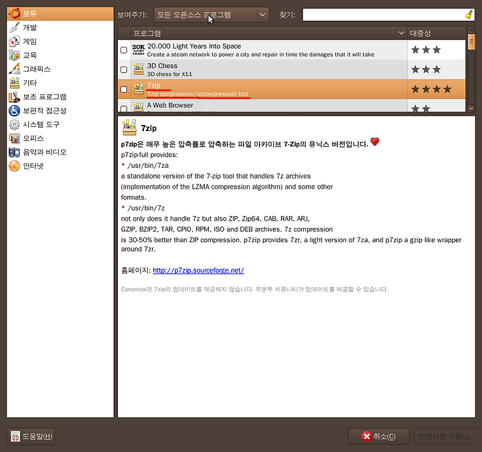Open the 보편적 접근성 accessibility icon
Viewport: 482px width, 452px height.
tap(14, 110)
